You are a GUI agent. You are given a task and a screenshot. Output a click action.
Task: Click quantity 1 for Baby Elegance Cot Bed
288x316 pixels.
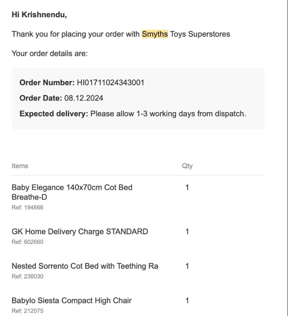(x=187, y=188)
